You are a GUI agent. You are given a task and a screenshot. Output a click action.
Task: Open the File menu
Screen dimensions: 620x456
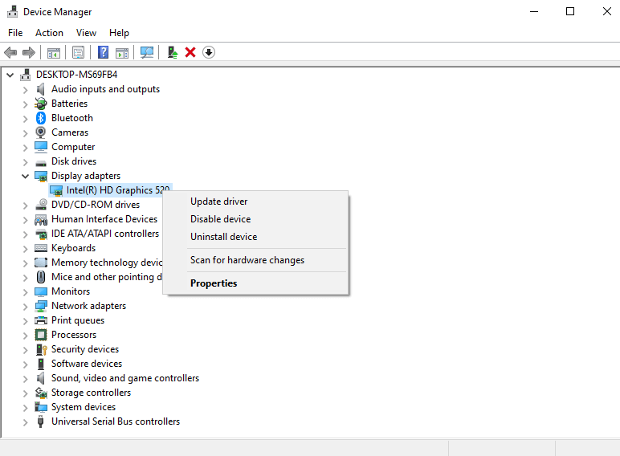[15, 33]
